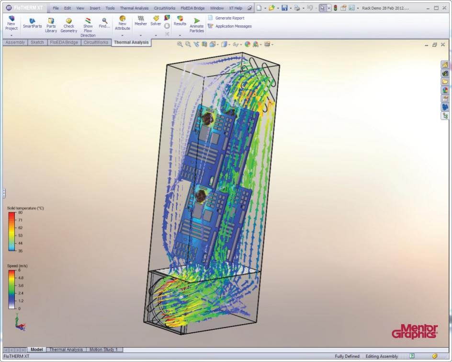Click the Speed legend color bar
Screen dimensions: 452x362
(11, 289)
